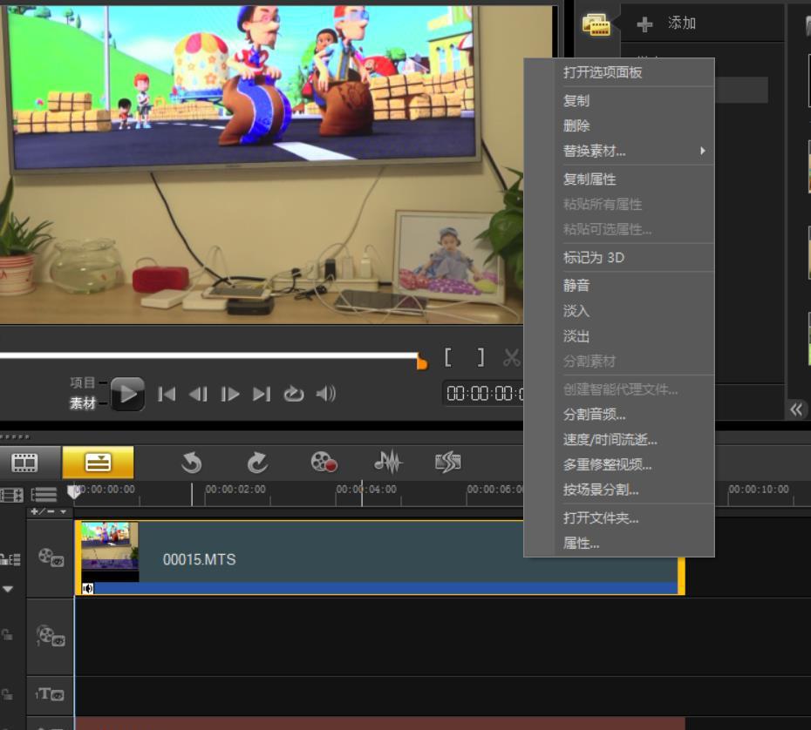Click the 00:00:02:00 mark on the ruler
Screen dimensions: 811x730
click(x=235, y=489)
